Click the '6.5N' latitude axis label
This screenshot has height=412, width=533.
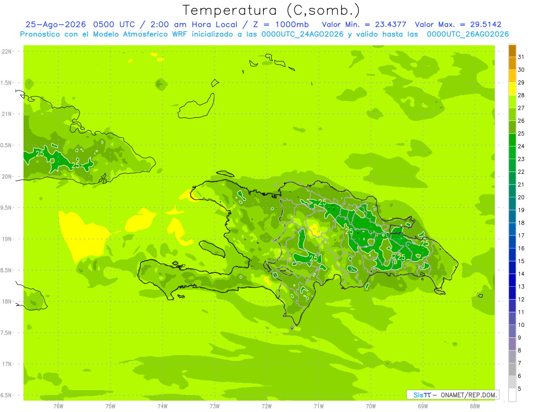tap(6, 396)
